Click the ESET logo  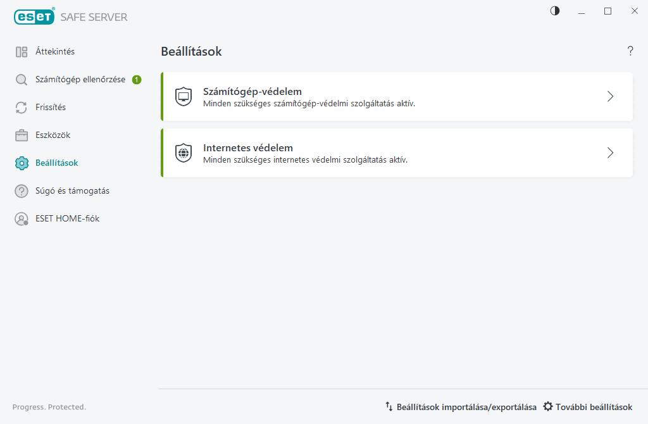click(34, 16)
